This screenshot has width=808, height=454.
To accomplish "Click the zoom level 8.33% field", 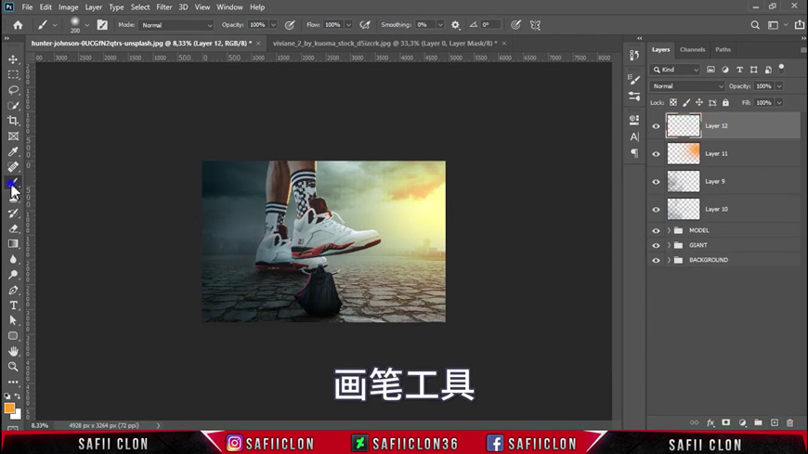I will (x=40, y=425).
